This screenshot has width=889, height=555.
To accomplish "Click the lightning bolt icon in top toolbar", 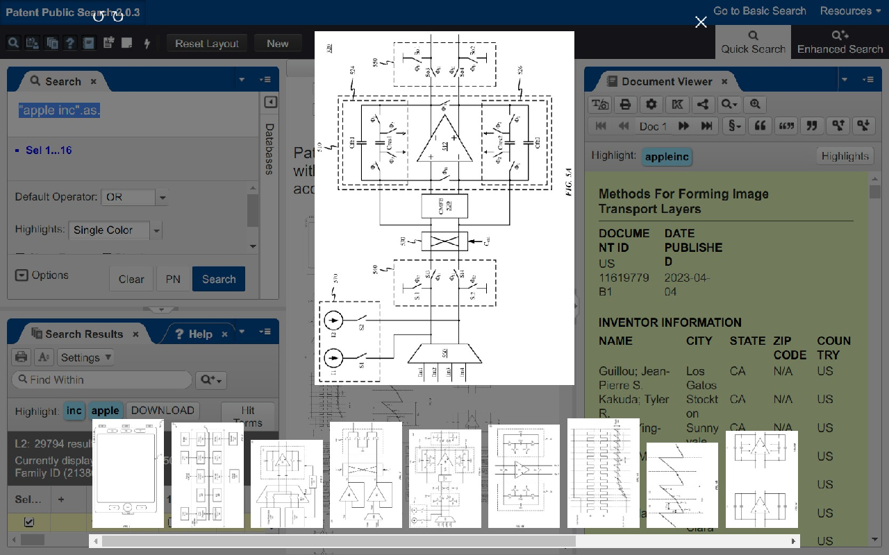I will pos(147,44).
